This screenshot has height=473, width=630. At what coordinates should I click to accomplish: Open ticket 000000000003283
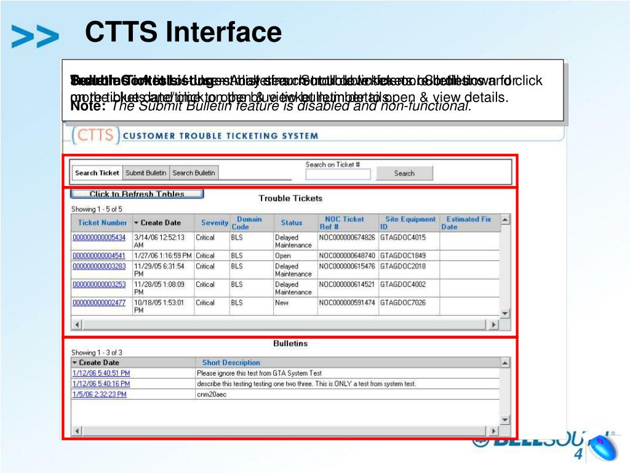pos(99,266)
